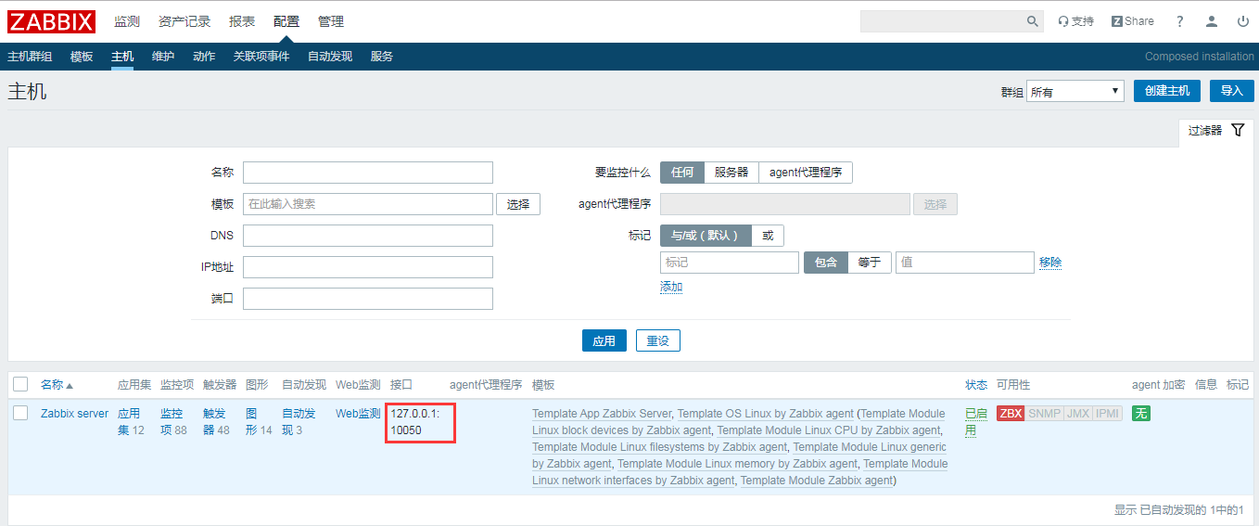Click the 导入 button
Viewport: 1259px width, 526px height.
coord(1231,91)
